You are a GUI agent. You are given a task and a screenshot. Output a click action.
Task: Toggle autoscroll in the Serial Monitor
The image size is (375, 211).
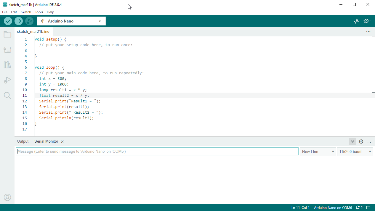coord(353,141)
